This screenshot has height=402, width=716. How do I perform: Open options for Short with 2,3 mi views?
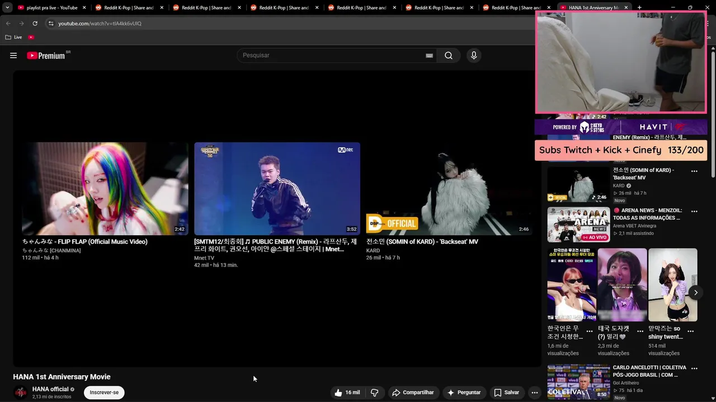(640, 331)
